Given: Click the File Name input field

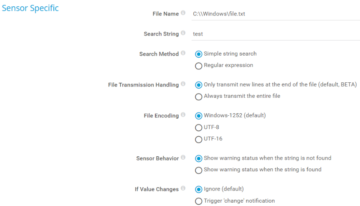Looking at the screenshot, I should click(275, 14).
